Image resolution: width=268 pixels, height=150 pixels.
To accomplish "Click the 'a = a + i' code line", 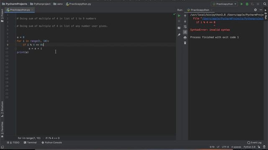I will [x=35, y=48].
